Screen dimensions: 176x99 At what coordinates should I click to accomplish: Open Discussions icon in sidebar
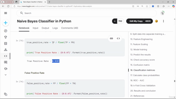click(5, 62)
